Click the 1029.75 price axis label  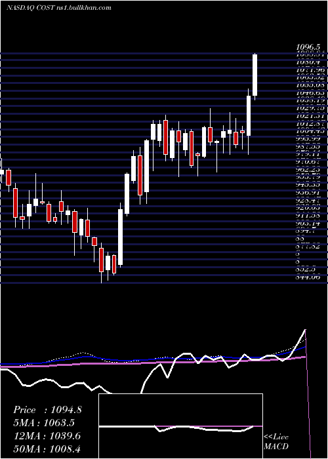[310, 108]
